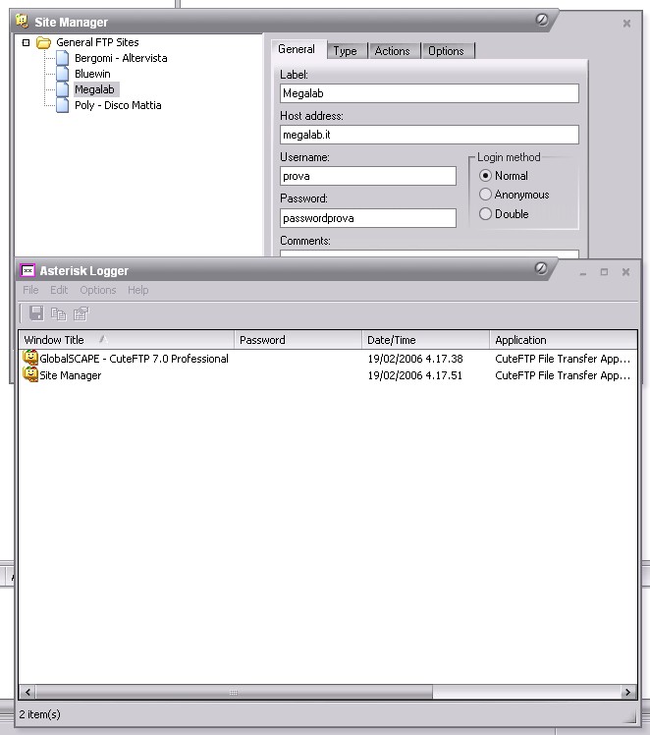The image size is (650, 735).
Task: Sort by Window Title column header
Action: coord(126,340)
